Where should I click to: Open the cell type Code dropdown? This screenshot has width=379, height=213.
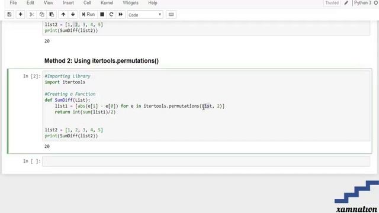click(x=145, y=15)
